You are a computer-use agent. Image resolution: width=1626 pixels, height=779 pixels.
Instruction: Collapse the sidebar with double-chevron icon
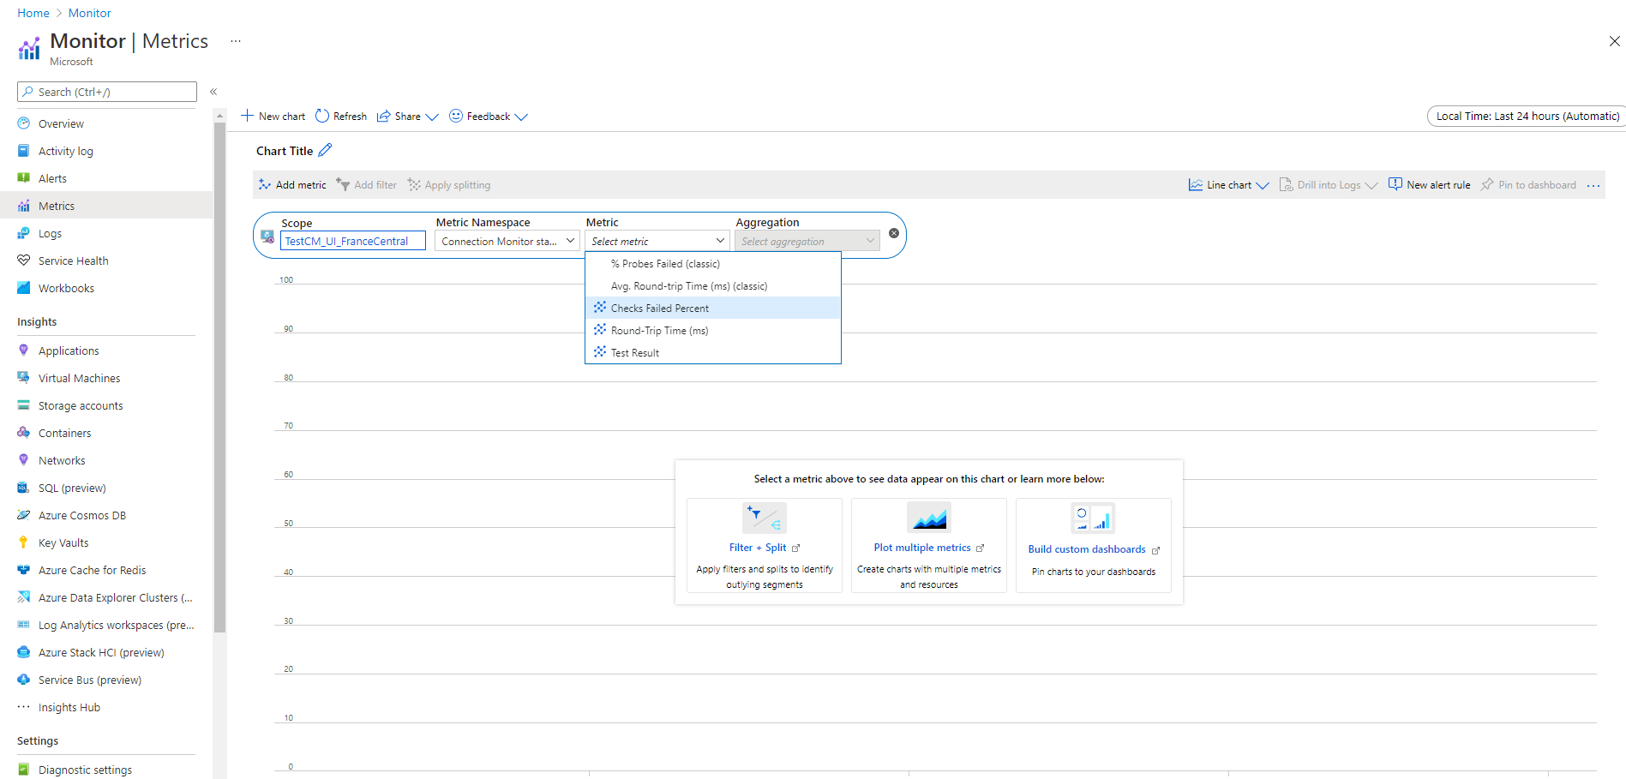(x=213, y=92)
